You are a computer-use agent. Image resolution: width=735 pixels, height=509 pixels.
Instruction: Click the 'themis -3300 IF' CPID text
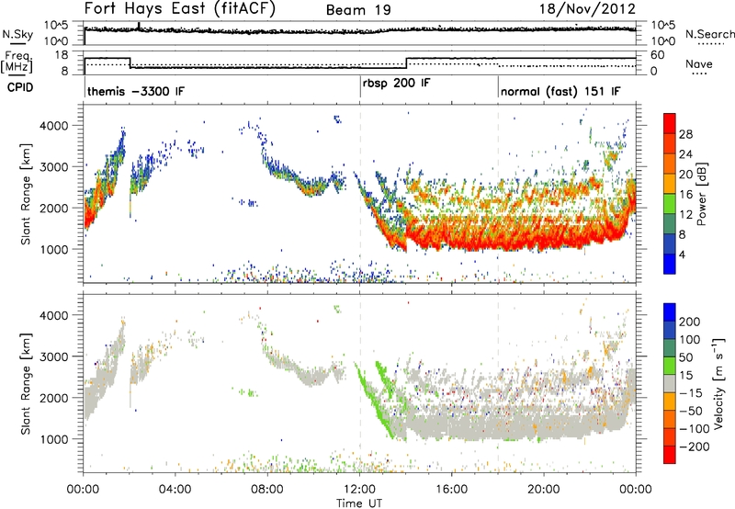136,91
